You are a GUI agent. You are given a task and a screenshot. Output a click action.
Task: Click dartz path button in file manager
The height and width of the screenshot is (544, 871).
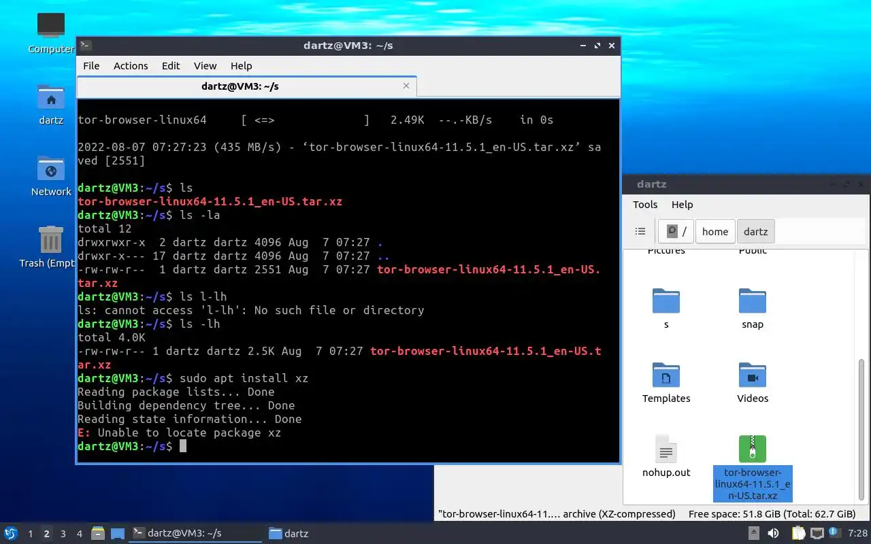click(755, 231)
